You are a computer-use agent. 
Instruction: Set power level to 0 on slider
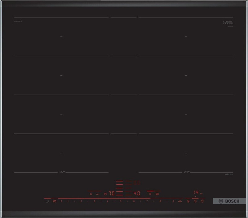(x=61, y=201)
